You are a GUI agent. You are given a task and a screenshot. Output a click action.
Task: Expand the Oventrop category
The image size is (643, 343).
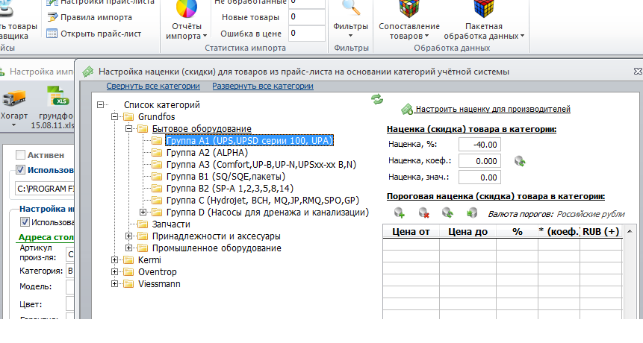pos(115,271)
